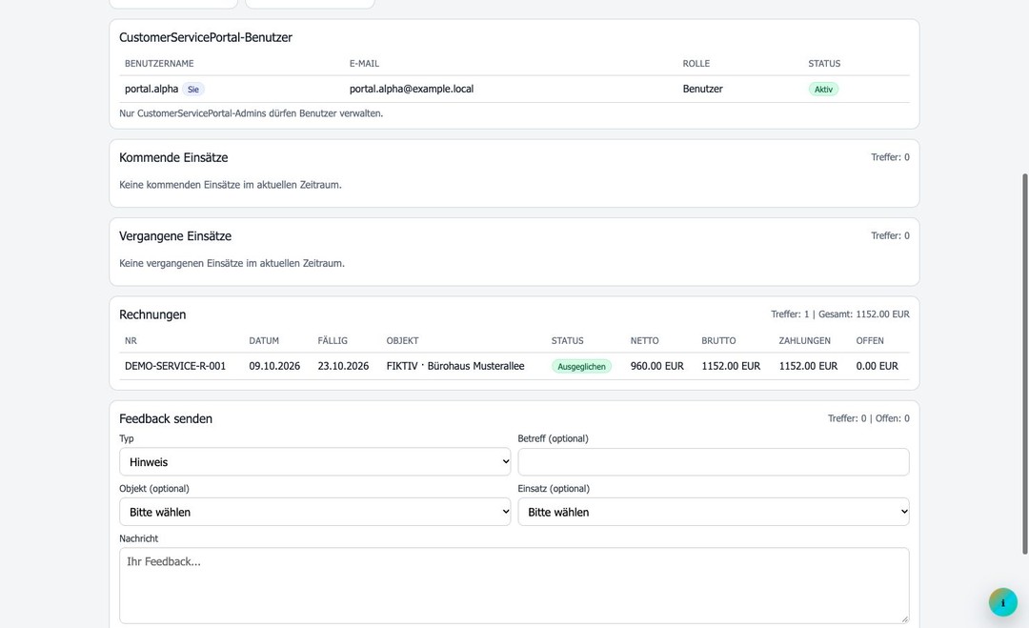
Task: Focus the Betreff (optional) input field
Action: pos(714,462)
